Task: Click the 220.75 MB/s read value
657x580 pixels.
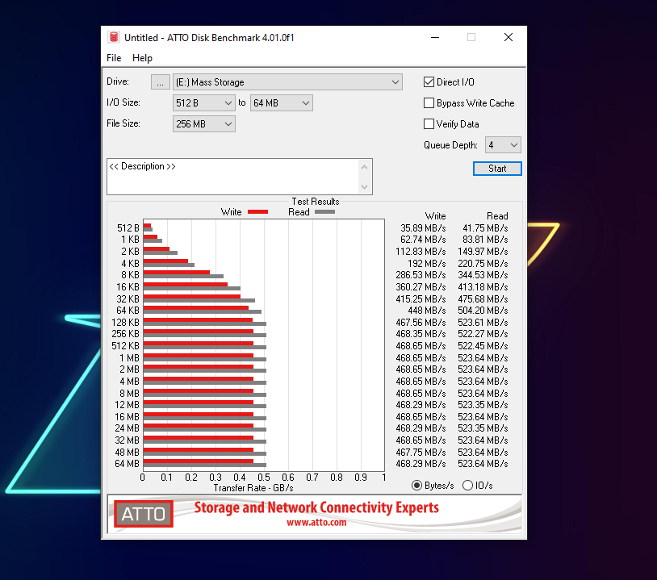Action: [483, 264]
